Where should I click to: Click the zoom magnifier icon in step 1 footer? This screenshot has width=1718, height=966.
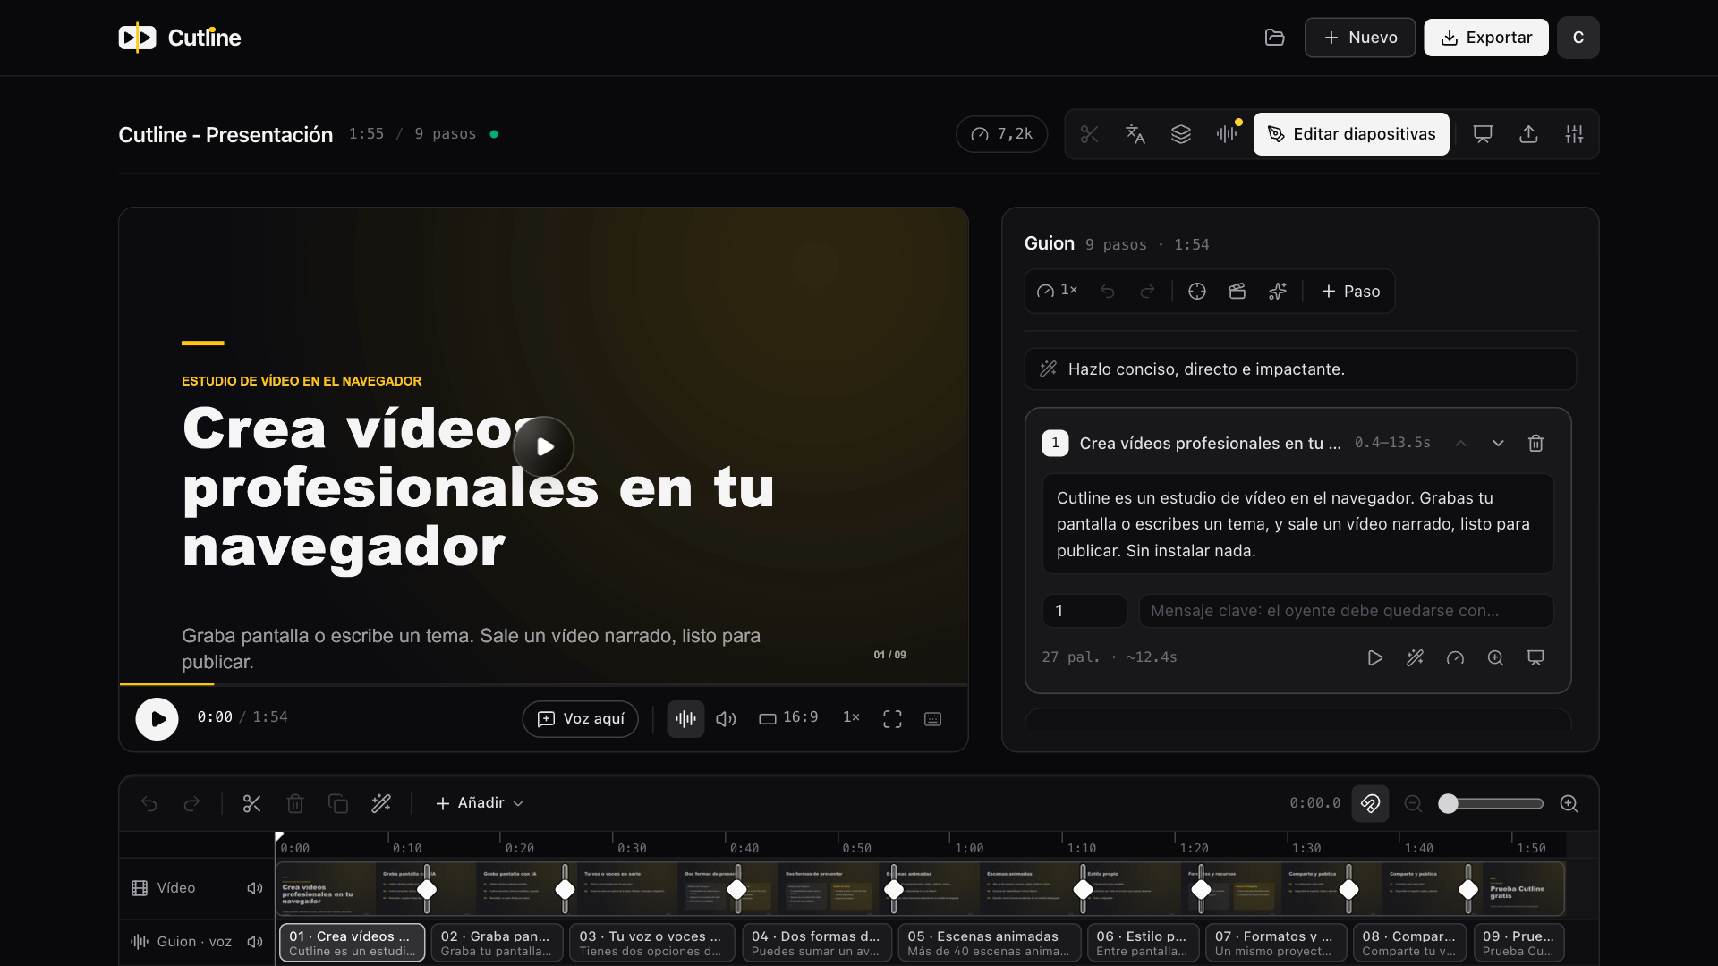pos(1495,658)
